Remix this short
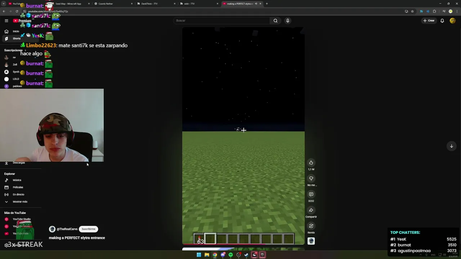 pos(311,226)
